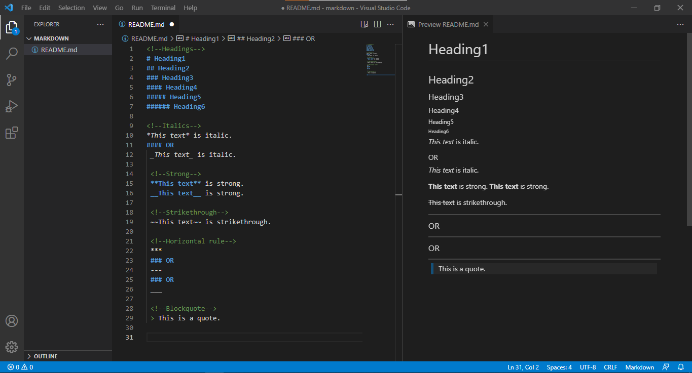Expand the OUTLINE section
692x373 pixels.
pos(46,356)
